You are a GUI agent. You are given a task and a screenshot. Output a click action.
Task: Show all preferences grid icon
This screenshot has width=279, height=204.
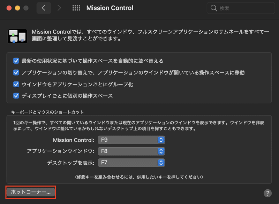[x=76, y=8]
